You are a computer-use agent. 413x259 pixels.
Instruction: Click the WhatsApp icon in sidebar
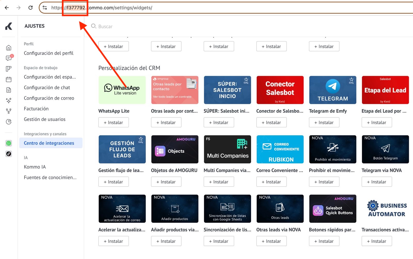[x=9, y=143]
